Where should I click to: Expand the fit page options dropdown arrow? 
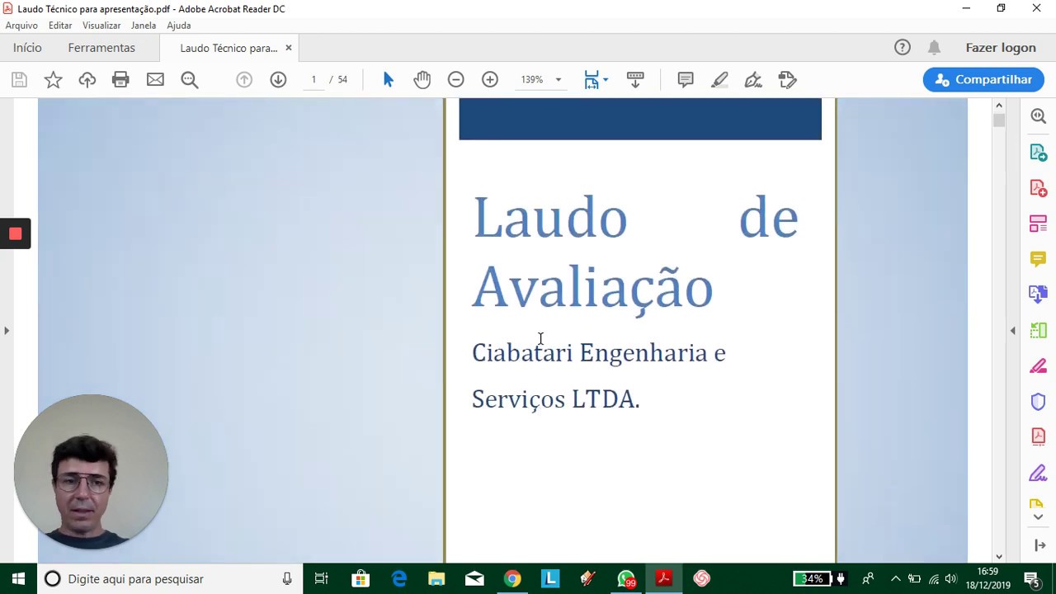point(606,80)
